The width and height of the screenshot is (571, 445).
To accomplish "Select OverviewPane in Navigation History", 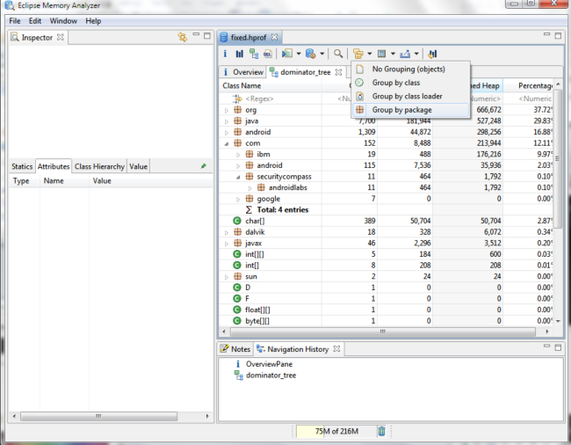I will pyautogui.click(x=269, y=364).
